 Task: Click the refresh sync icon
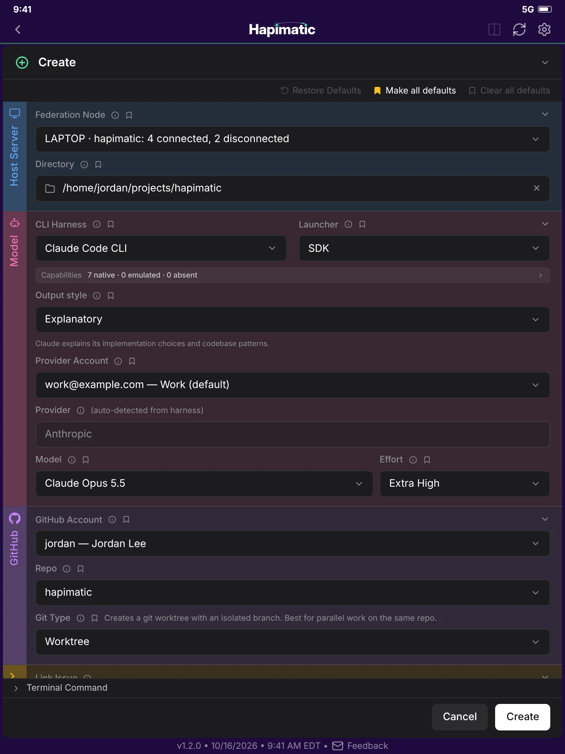519,29
